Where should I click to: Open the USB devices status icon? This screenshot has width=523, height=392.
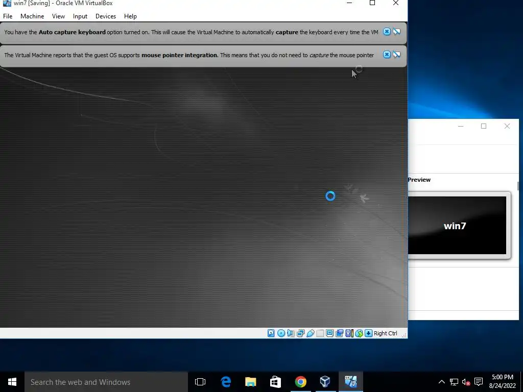(x=310, y=333)
